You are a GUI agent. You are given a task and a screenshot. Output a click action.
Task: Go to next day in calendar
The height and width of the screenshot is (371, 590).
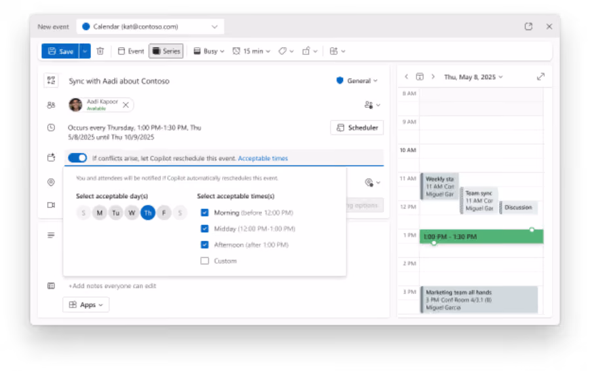pos(433,77)
